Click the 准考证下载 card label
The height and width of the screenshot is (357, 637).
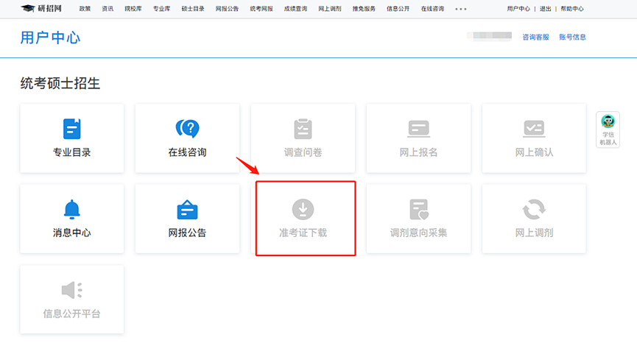[303, 233]
